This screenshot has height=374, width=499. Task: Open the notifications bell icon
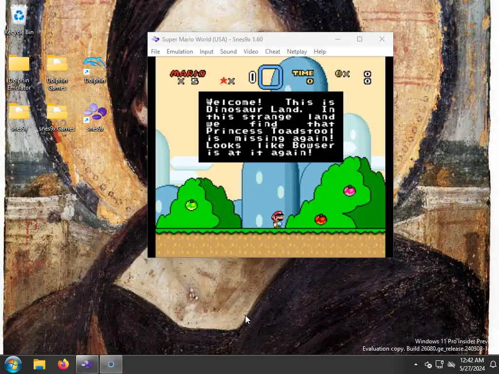click(493, 364)
